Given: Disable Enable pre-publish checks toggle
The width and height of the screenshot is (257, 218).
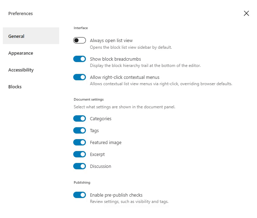Looking at the screenshot, I should [80, 195].
